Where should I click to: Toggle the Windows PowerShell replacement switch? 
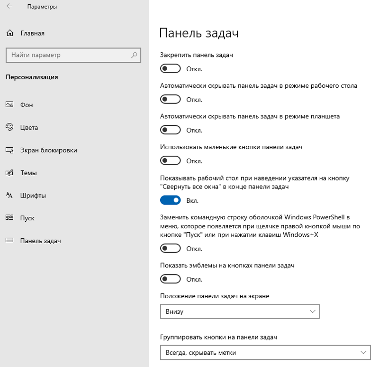pyautogui.click(x=171, y=248)
